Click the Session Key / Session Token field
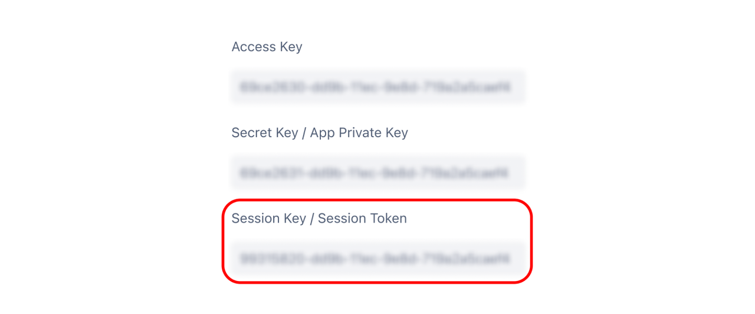This screenshot has width=755, height=314. click(377, 258)
